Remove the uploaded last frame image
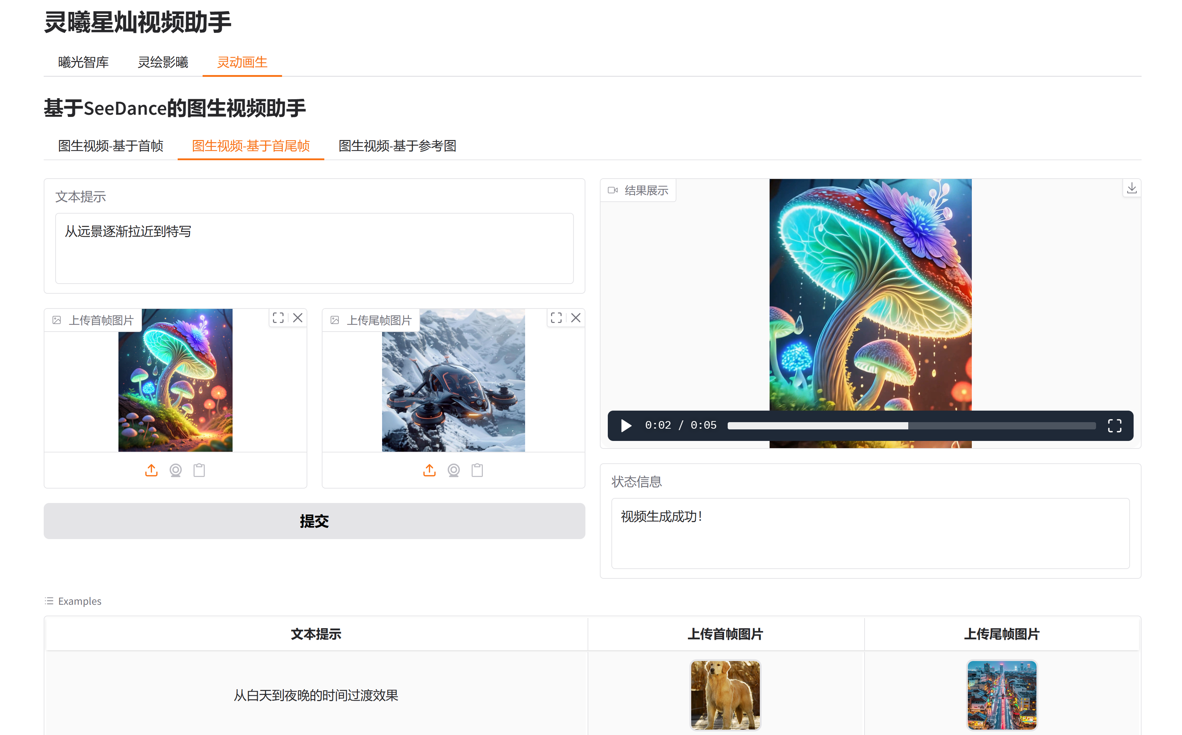The height and width of the screenshot is (735, 1182). 575,318
